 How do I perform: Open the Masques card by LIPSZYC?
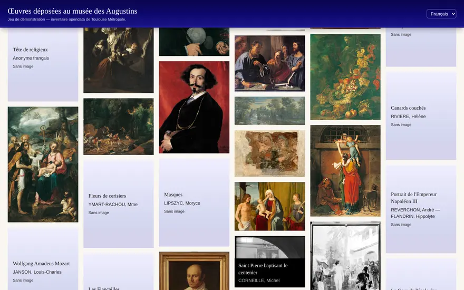click(194, 202)
